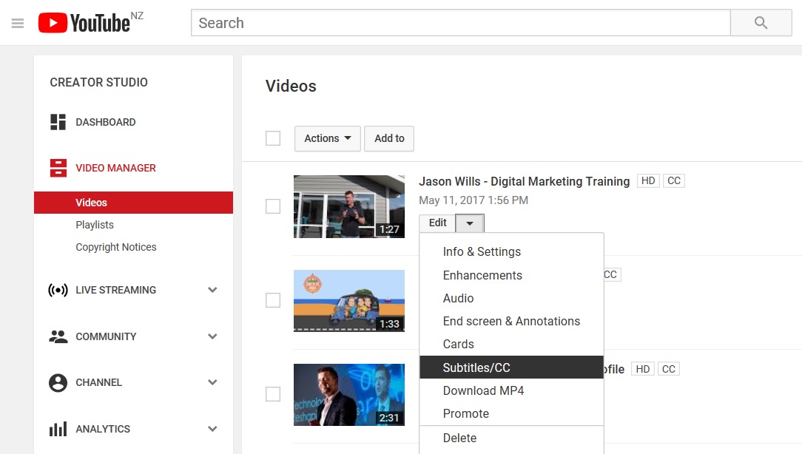The width and height of the screenshot is (802, 454).
Task: Select Promote from the menu
Action: coord(511,413)
